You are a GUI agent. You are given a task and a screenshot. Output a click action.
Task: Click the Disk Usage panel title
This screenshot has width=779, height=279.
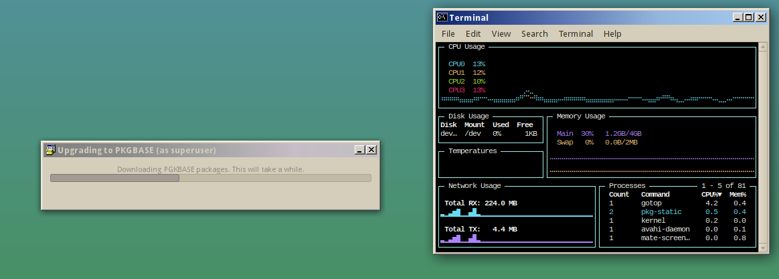point(468,116)
